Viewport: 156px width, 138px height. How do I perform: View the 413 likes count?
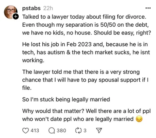[35, 131]
